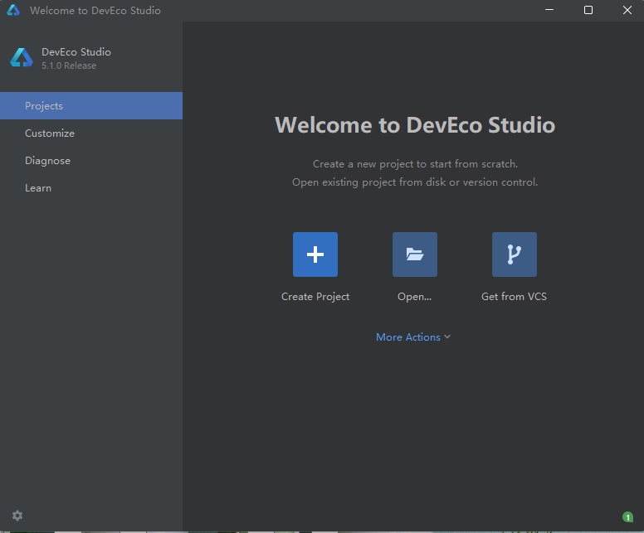Switch to the Customize tab
Screen dimensions: 644x533
click(x=91, y=133)
